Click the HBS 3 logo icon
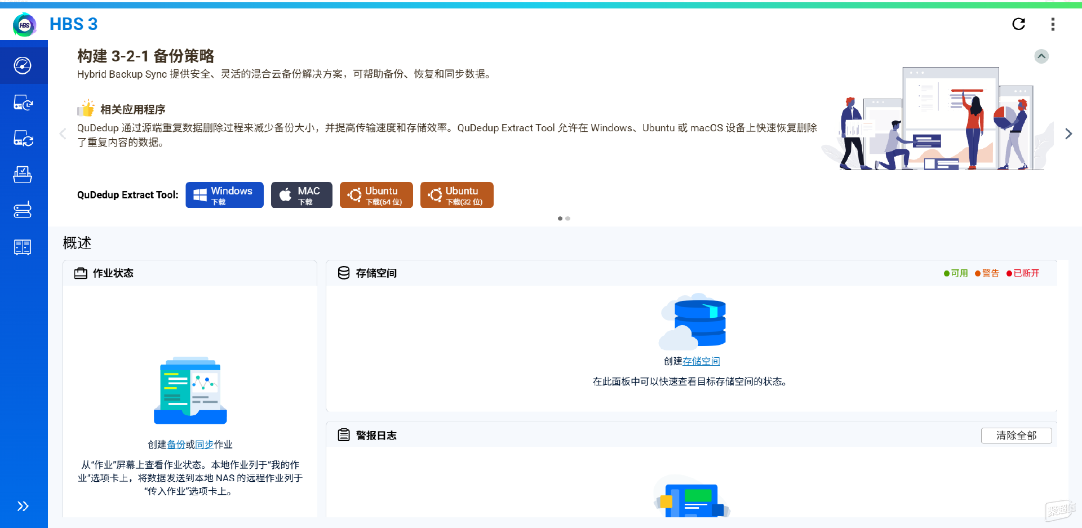 pos(24,25)
